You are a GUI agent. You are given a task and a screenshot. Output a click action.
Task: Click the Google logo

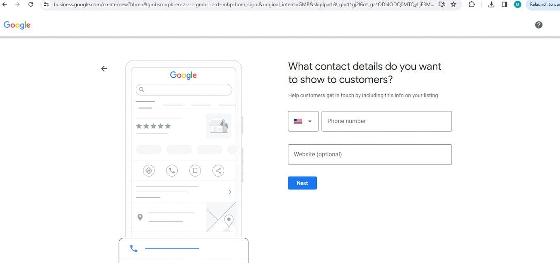(x=17, y=25)
